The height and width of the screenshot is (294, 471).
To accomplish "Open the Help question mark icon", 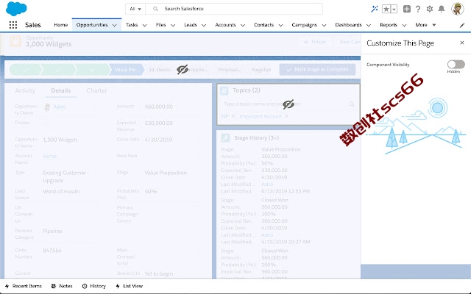I will point(418,9).
